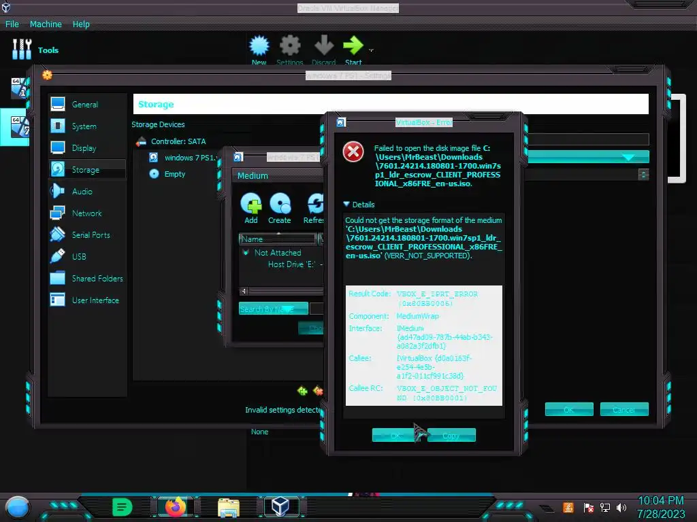Screen dimensions: 697x522
Task: Click the 'MediumWrap' component value
Action: [x=417, y=316]
